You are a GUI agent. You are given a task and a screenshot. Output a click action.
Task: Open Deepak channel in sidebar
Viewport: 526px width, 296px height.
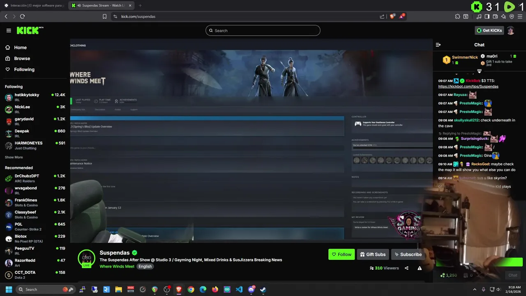(x=35, y=133)
